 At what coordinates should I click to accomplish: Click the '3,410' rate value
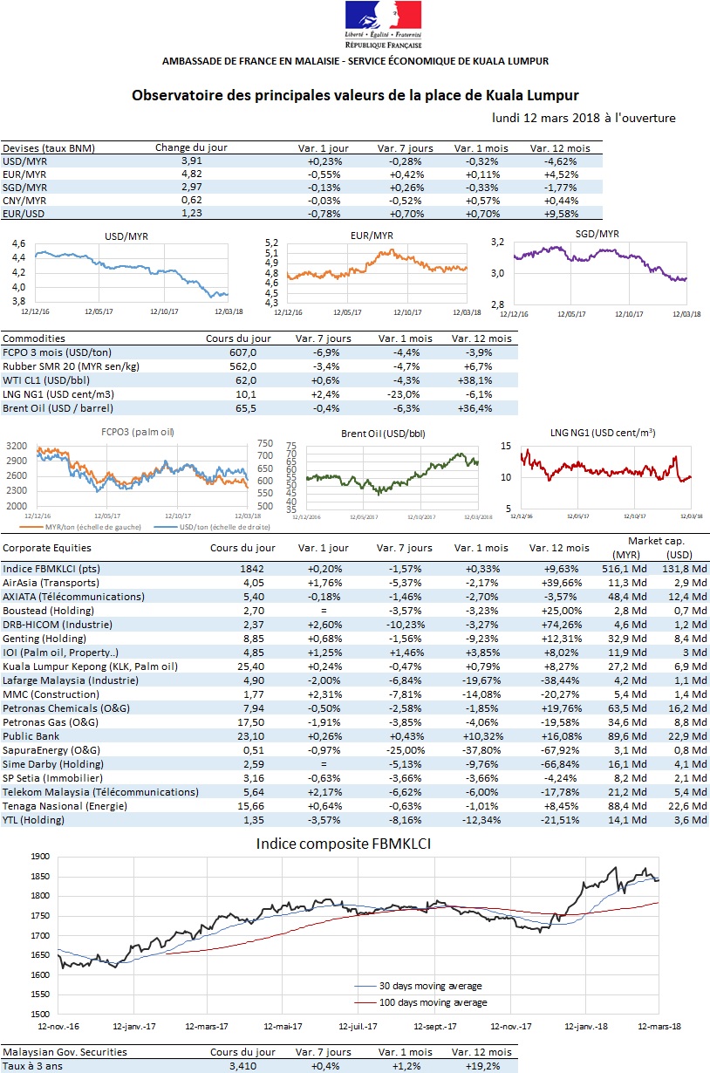click(x=242, y=1066)
